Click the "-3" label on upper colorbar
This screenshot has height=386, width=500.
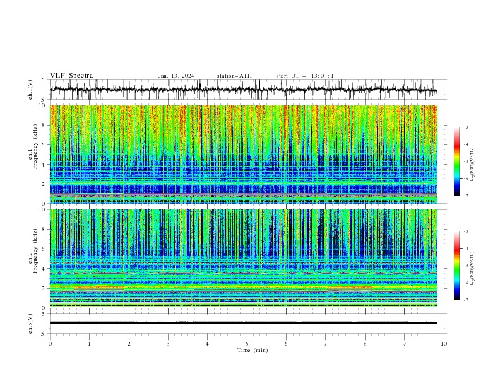click(466, 127)
